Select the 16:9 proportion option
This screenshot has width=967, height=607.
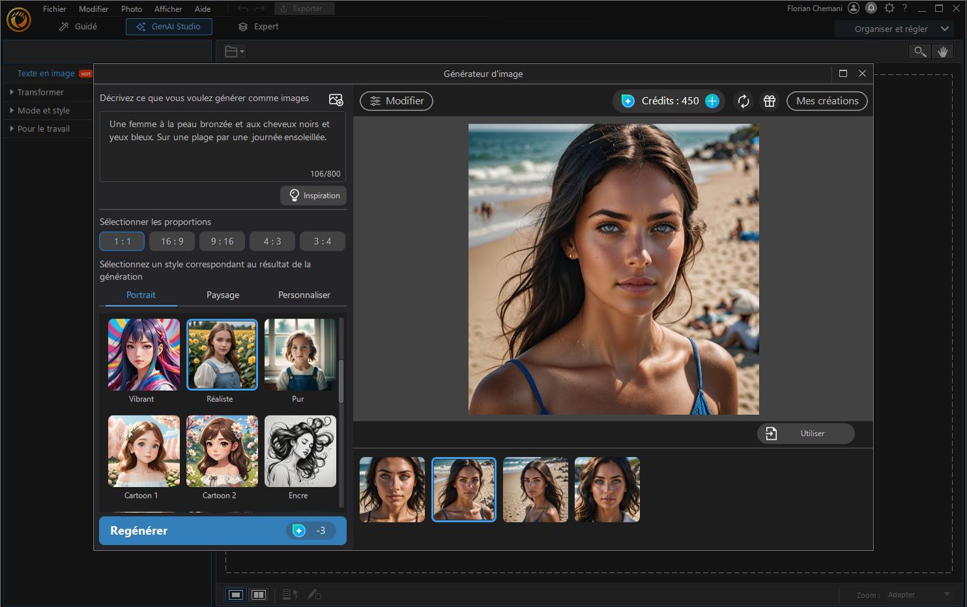(x=172, y=242)
